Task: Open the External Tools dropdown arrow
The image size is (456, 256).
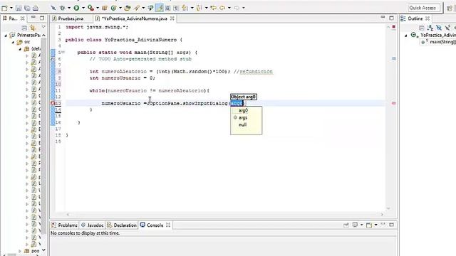Action: click(98, 8)
